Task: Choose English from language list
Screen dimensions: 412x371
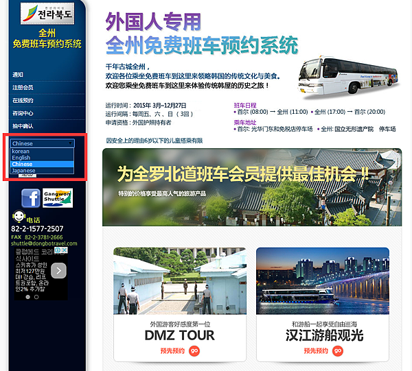Action: [42, 158]
